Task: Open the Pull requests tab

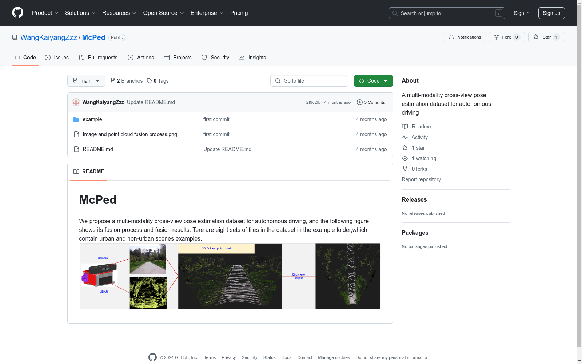Action: [98, 58]
